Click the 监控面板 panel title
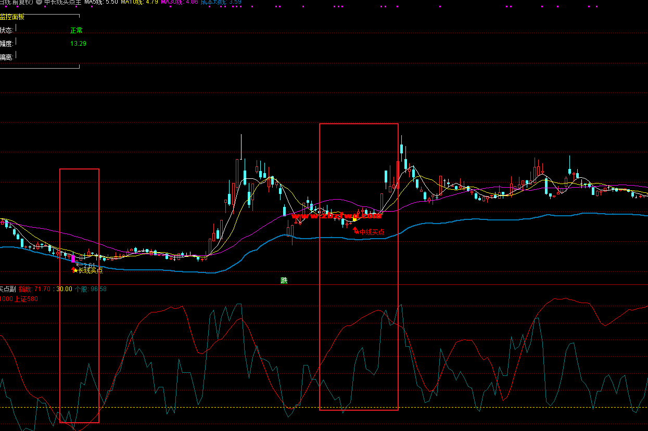The height and width of the screenshot is (431, 648). point(12,17)
